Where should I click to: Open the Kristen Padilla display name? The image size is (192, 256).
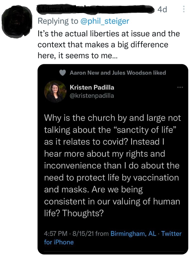click(x=92, y=87)
